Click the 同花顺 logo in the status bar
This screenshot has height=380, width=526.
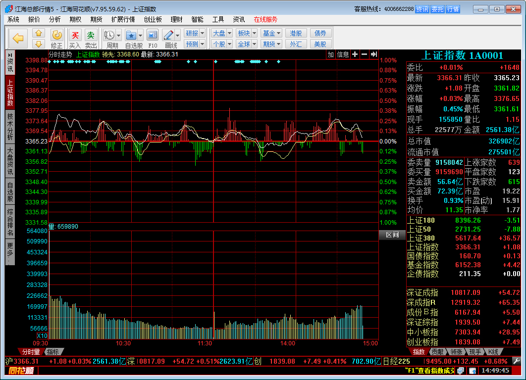pyautogui.click(x=21, y=371)
